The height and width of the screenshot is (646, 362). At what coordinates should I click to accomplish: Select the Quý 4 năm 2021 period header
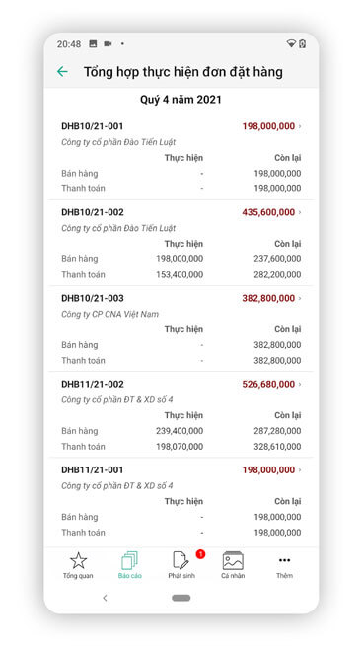[181, 100]
